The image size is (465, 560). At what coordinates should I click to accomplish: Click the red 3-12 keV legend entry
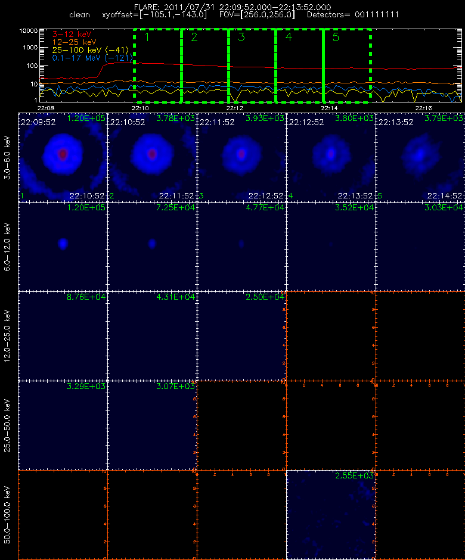[72, 35]
